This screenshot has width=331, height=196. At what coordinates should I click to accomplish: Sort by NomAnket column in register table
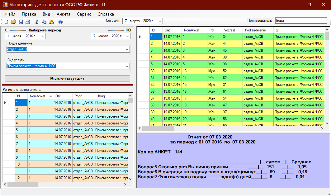coord(40,96)
